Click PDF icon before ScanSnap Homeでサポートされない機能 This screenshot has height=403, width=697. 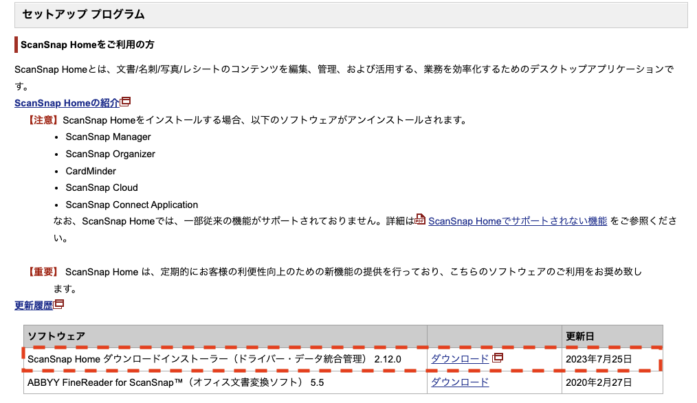pos(420,220)
